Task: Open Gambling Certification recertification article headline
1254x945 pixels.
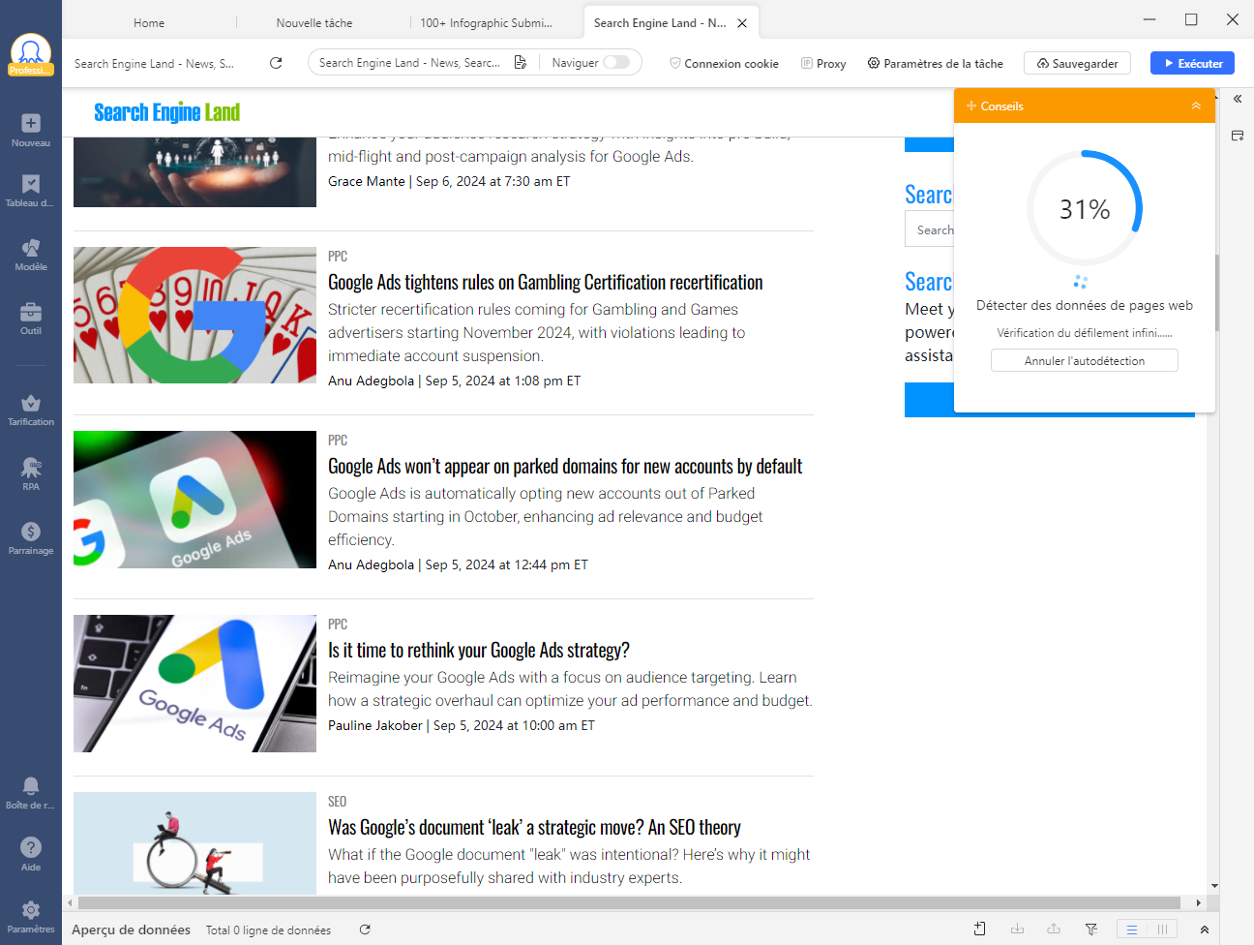Action: point(546,282)
